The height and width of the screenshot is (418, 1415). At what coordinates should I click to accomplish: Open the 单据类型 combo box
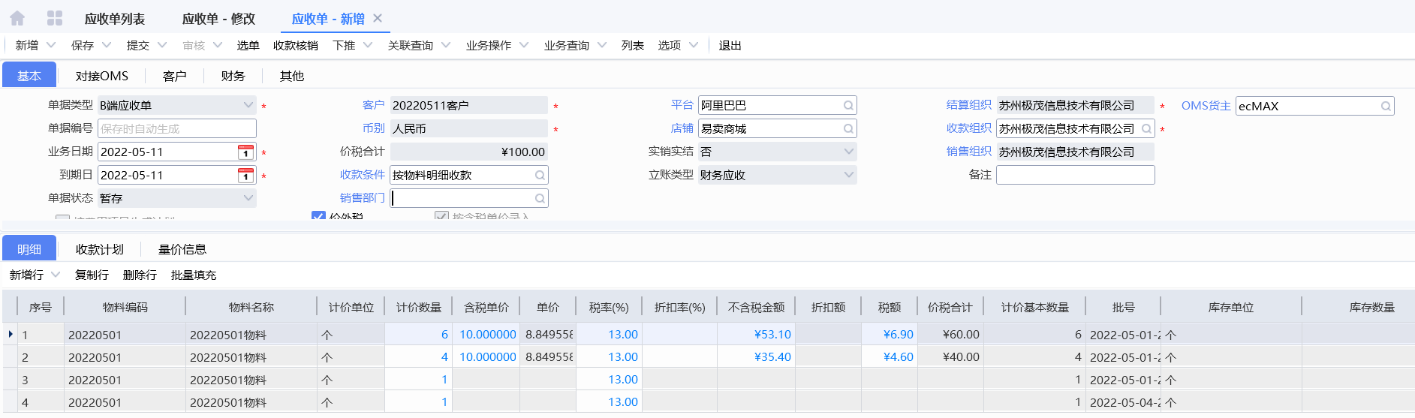(177, 106)
